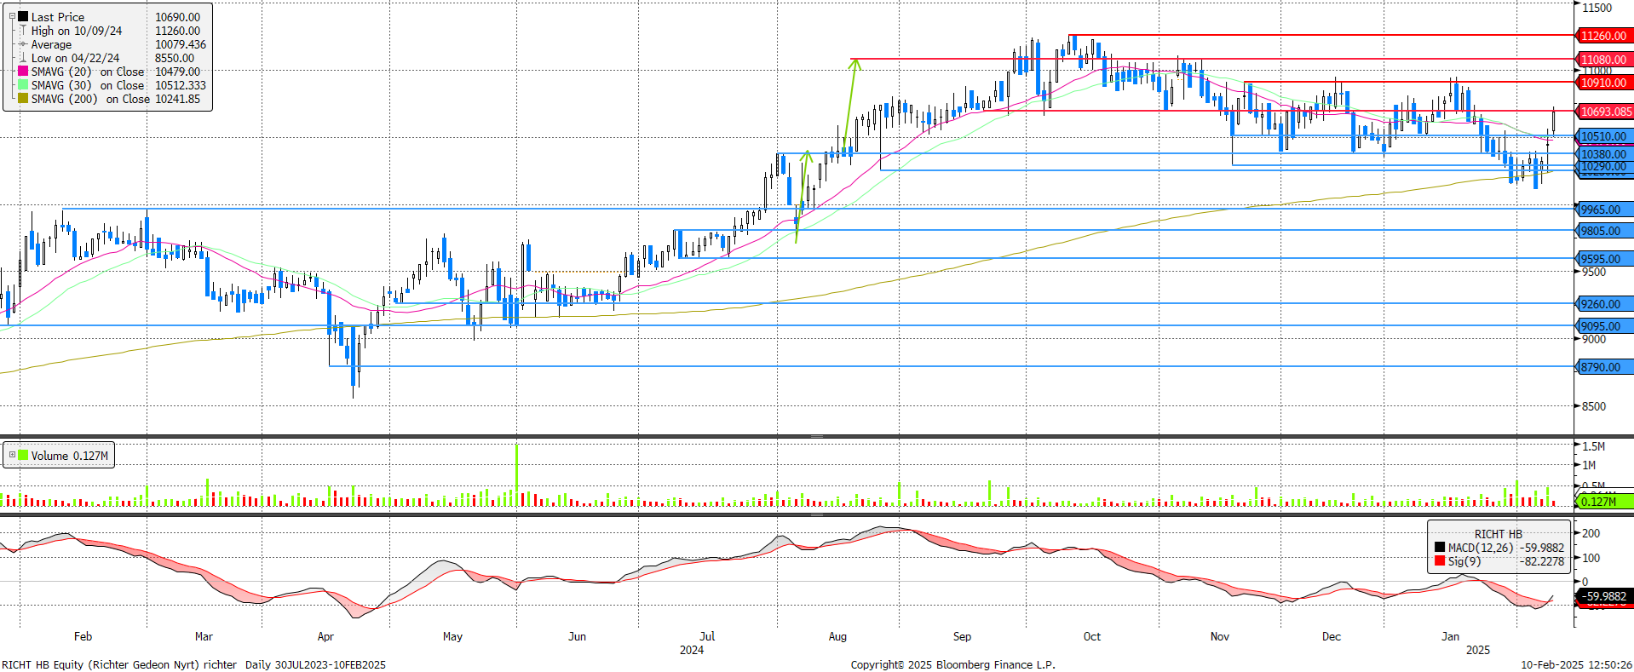
Task: Pick the black Last Price color swatch
Action: point(23,16)
